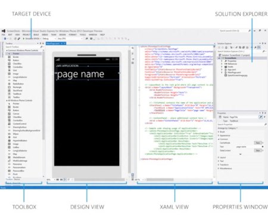Select the ContentControl item in the Toolbox
Screen dimensions: 268x221
(20, 124)
